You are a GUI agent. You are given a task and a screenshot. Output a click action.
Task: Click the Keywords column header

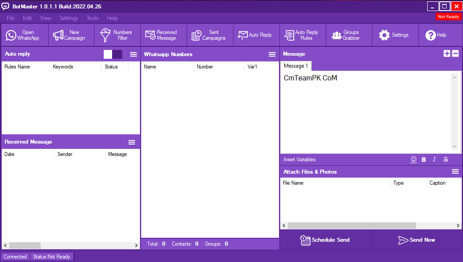[76, 67]
